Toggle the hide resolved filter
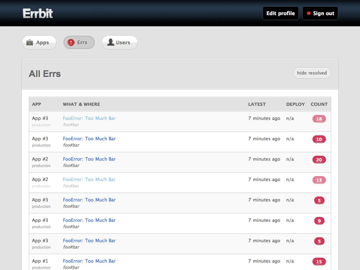The image size is (360, 270). click(x=312, y=73)
